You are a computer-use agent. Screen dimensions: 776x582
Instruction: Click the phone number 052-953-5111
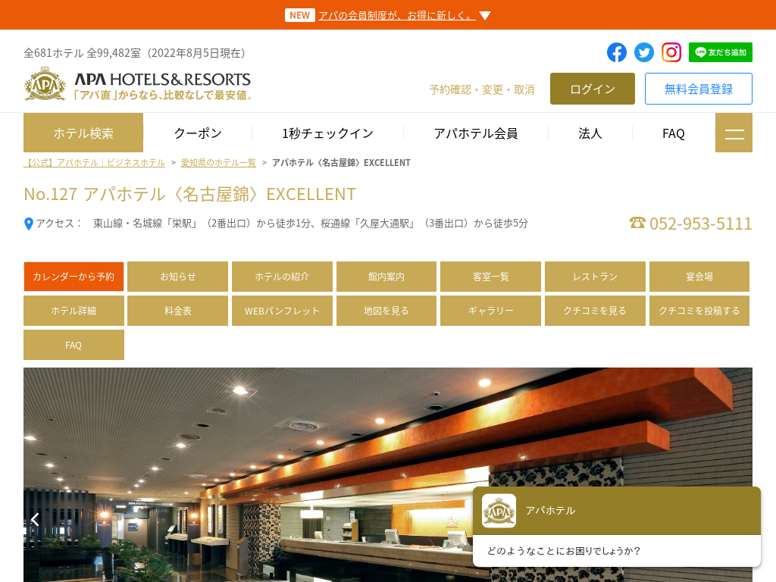(700, 224)
